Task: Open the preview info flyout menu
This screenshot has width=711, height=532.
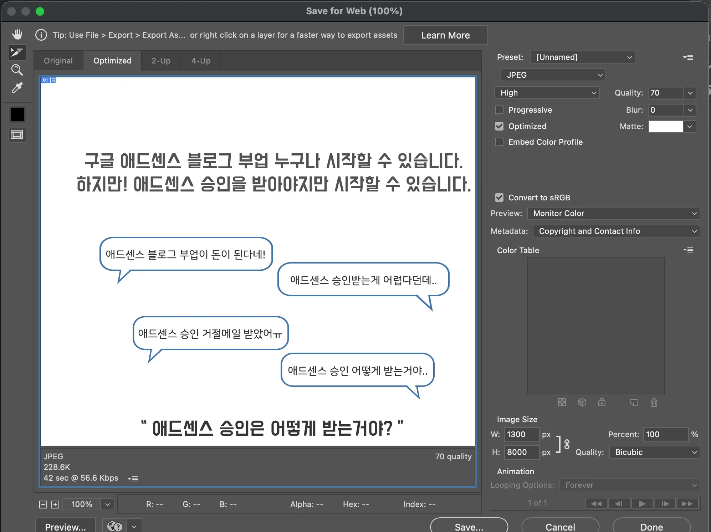Action: (133, 479)
